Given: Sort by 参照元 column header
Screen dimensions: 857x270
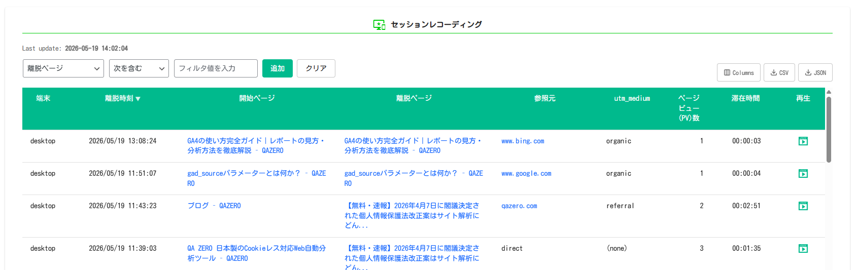Looking at the screenshot, I should tap(545, 98).
